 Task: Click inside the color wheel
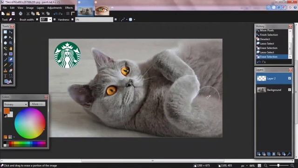(x=30, y=123)
